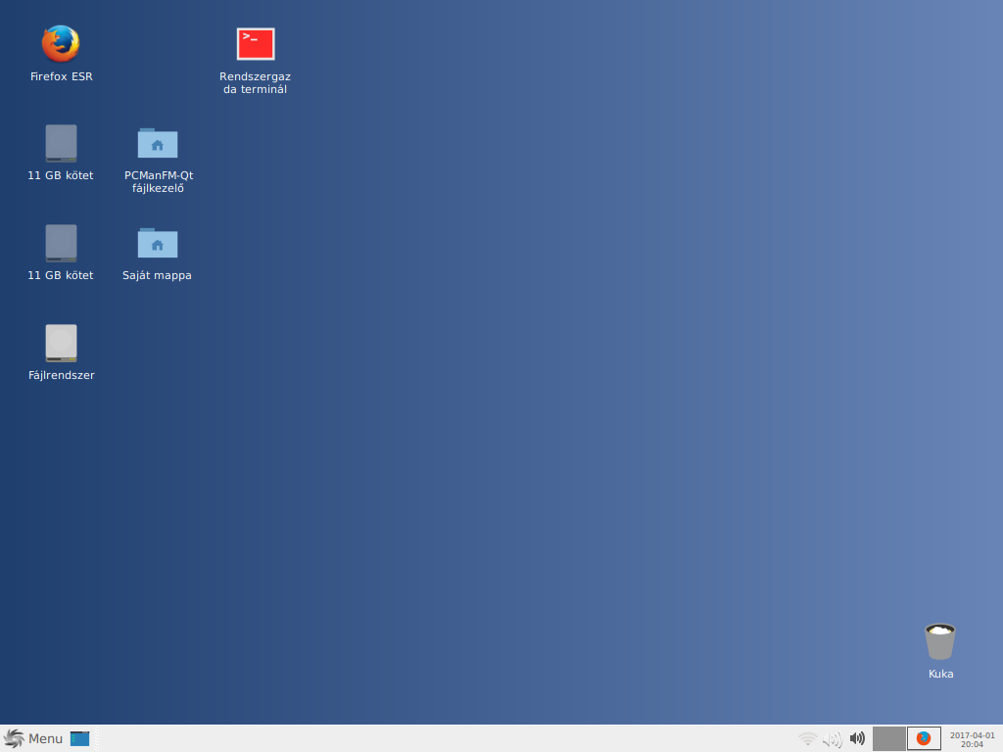Image resolution: width=1003 pixels, height=752 pixels.
Task: Click the "Fájlrendszer" text label
Action: pos(61,375)
